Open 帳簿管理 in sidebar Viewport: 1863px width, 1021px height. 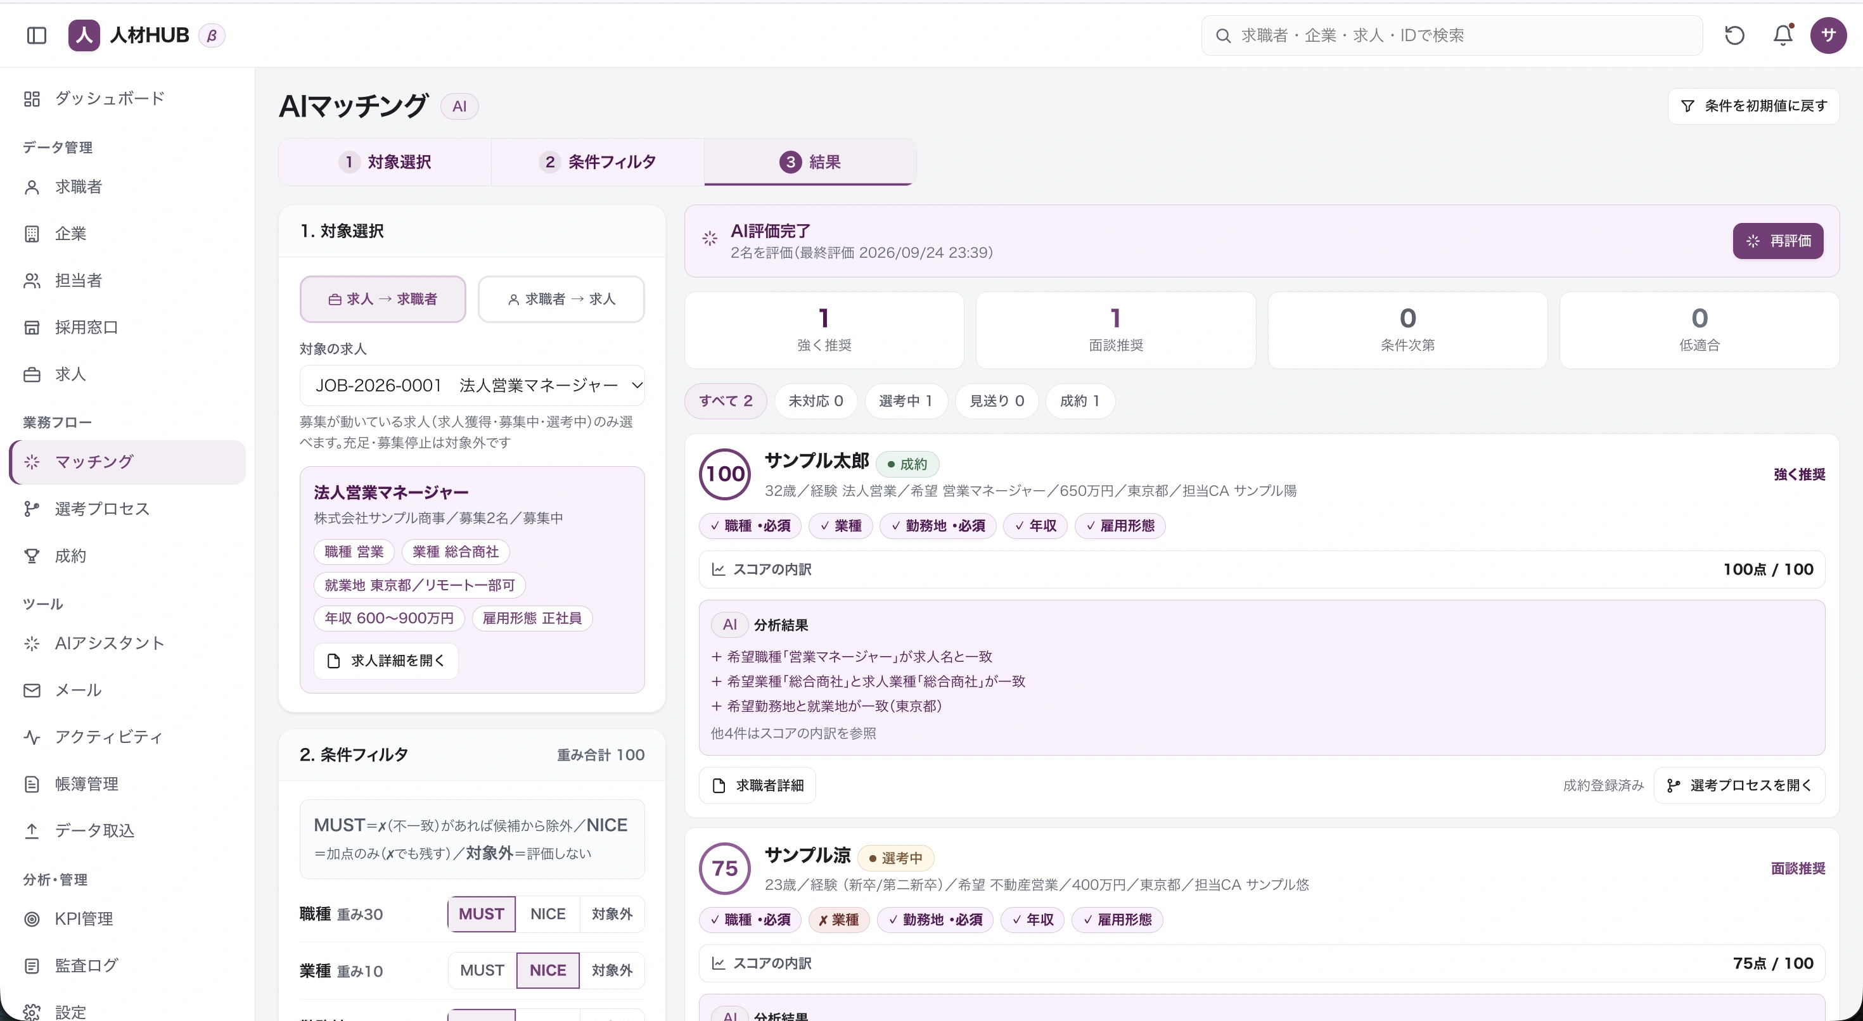click(x=127, y=784)
